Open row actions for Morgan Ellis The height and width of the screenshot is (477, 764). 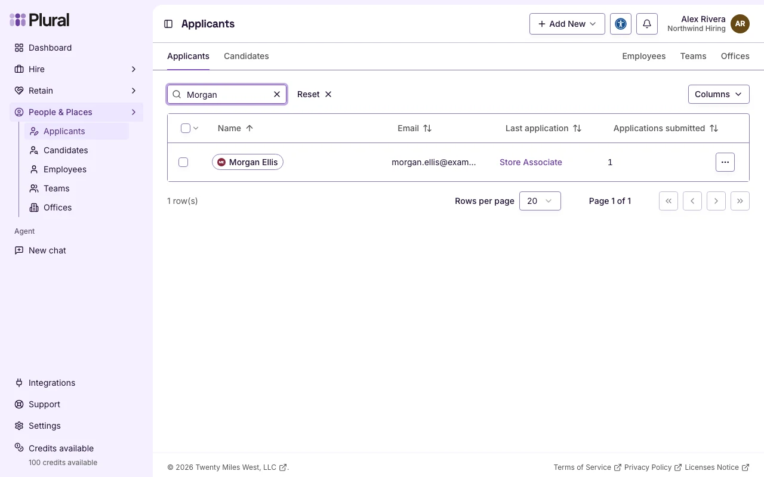pyautogui.click(x=725, y=162)
